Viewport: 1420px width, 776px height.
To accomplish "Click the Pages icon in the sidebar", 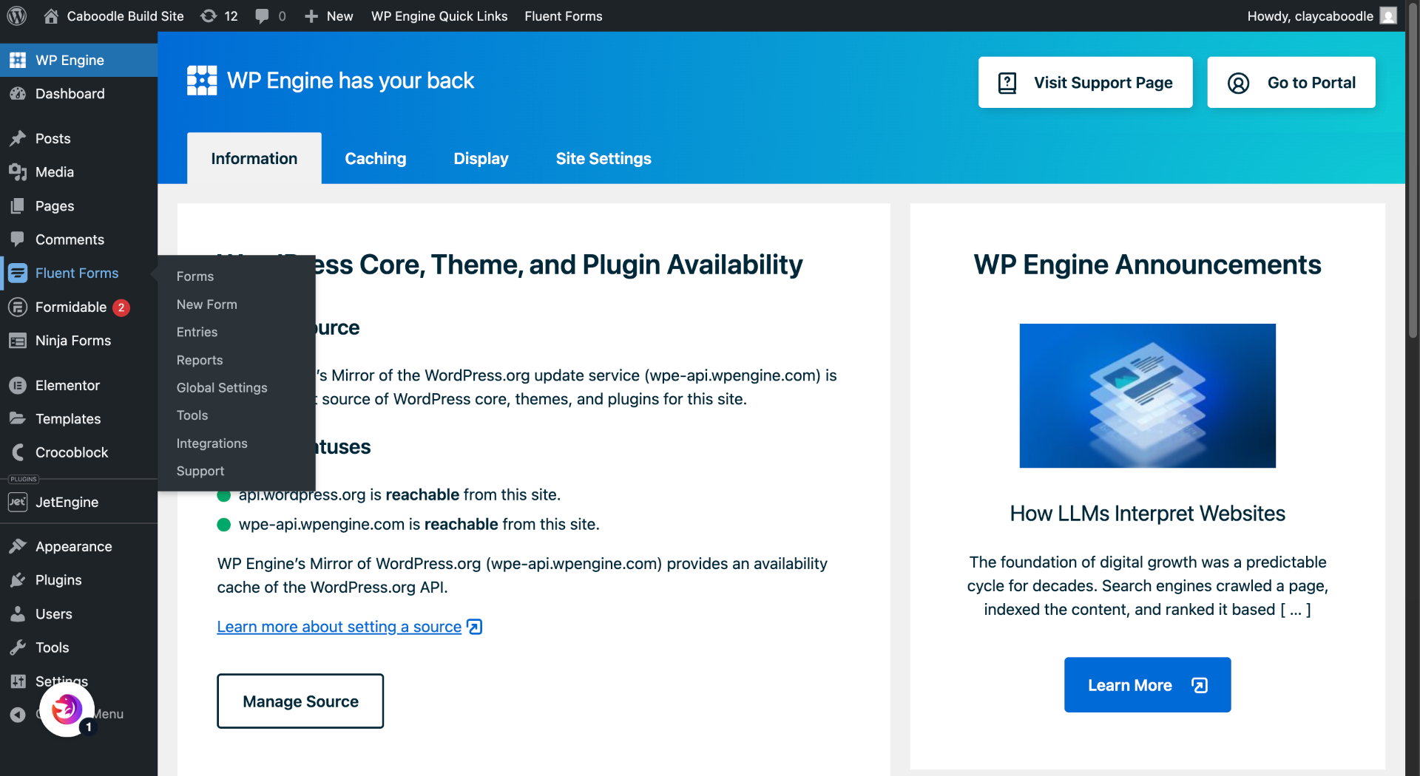I will (x=18, y=205).
